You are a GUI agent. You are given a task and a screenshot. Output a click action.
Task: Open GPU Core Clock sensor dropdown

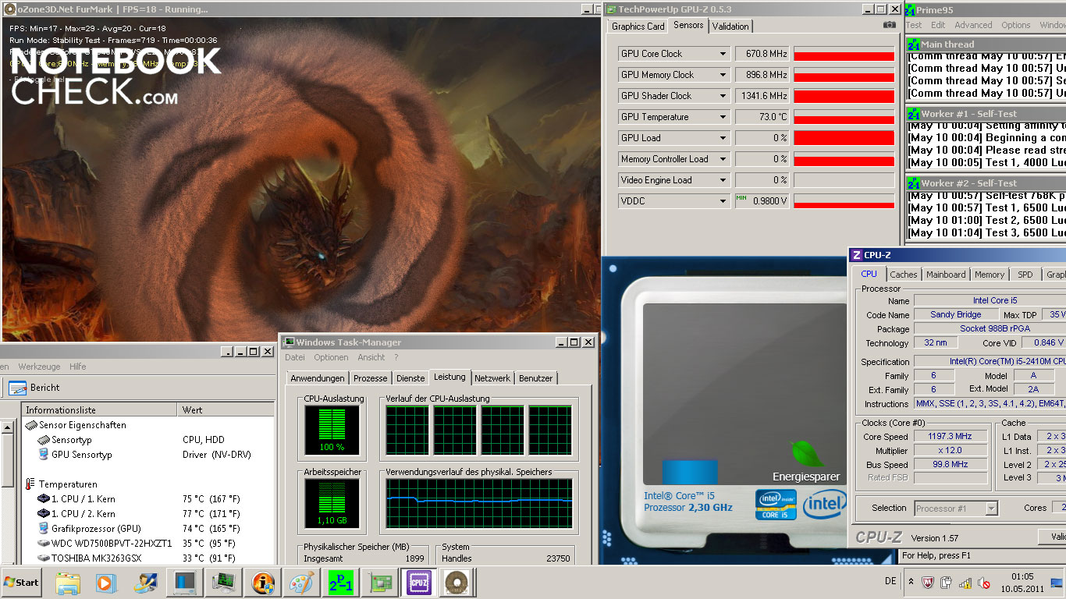click(x=723, y=54)
